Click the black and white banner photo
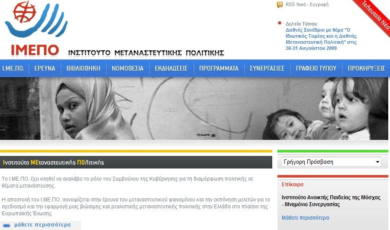Viewport: 390px width, 230px height. pos(194,109)
